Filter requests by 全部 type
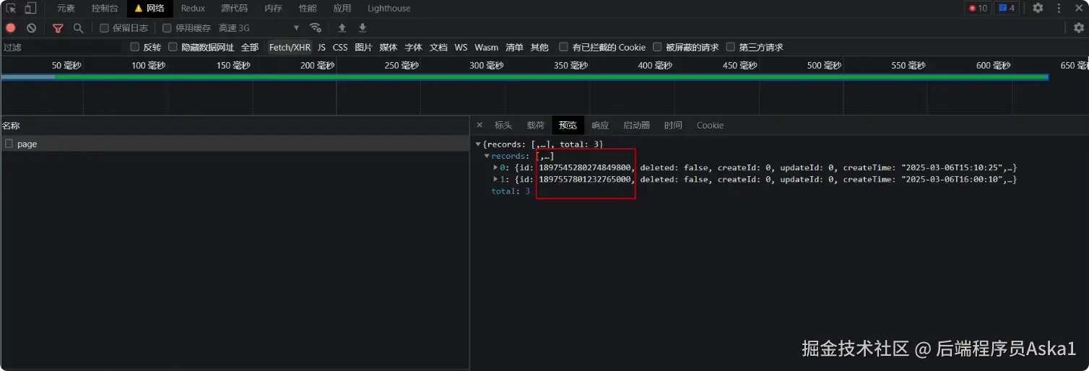1089x371 pixels. [x=250, y=47]
